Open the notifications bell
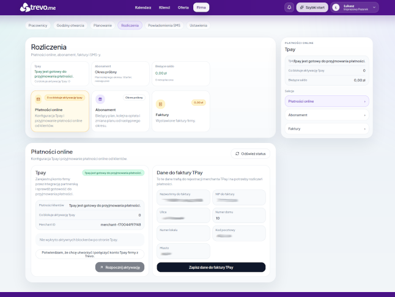Image resolution: width=395 pixels, height=297 pixels. (289, 7)
